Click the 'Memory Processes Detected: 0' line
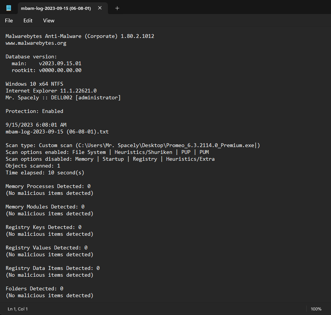The image size is (331, 315). [48, 186]
